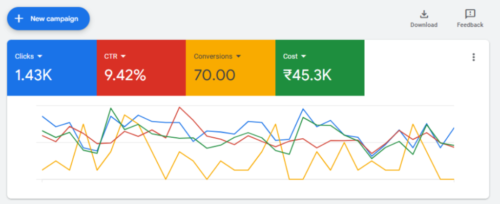Click the Download text label
This screenshot has width=500, height=204.
(x=424, y=25)
